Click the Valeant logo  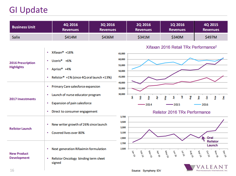[x=206, y=168]
